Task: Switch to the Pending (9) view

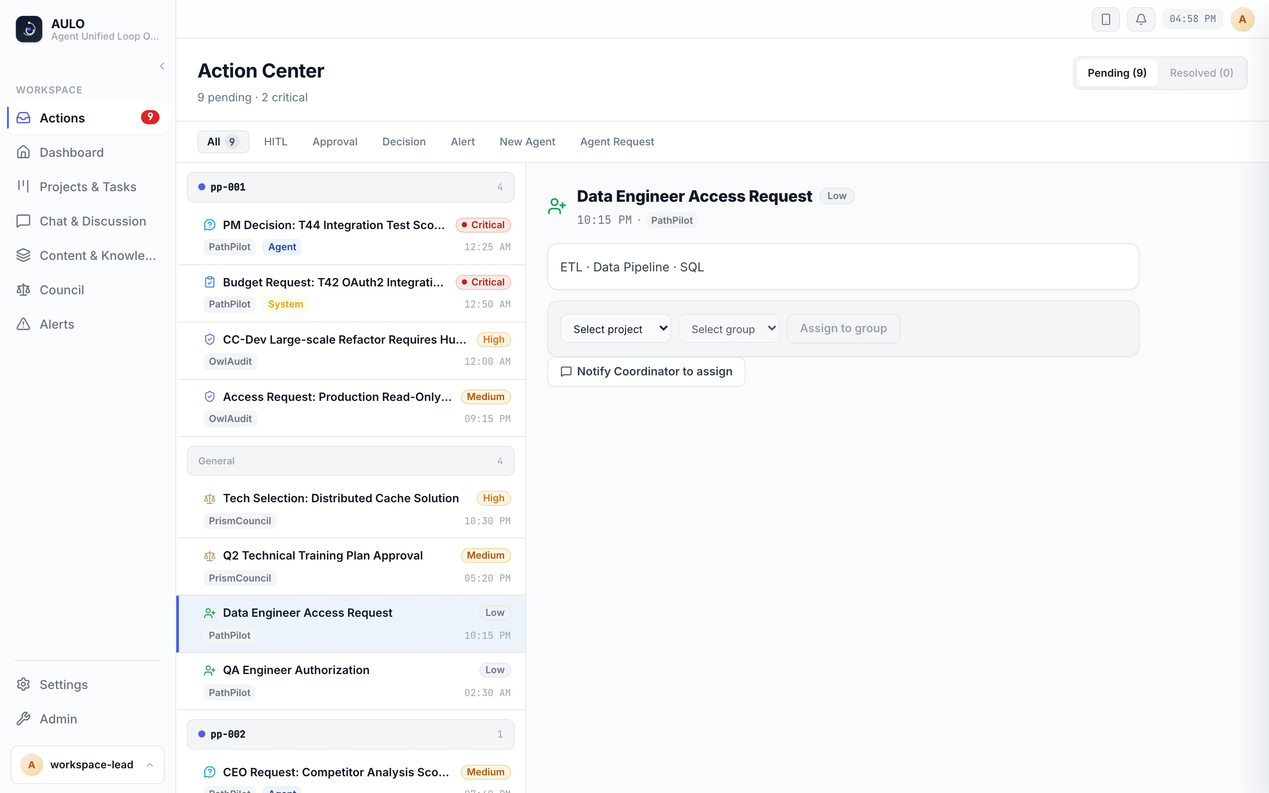Action: pos(1117,73)
